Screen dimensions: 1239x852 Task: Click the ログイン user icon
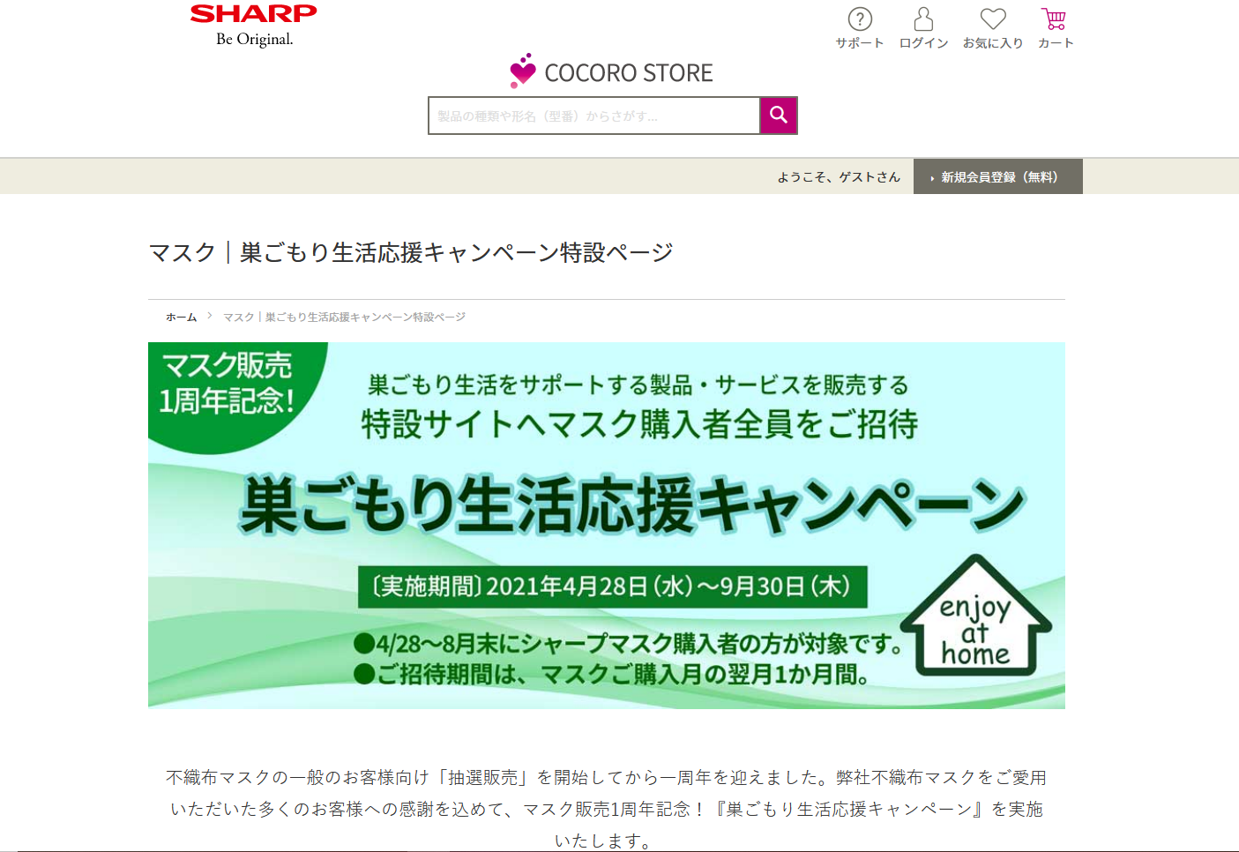tap(923, 27)
